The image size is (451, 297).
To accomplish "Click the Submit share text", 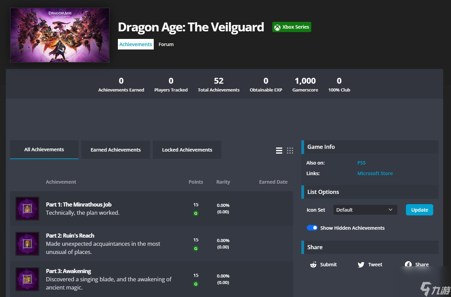I will tap(328, 265).
